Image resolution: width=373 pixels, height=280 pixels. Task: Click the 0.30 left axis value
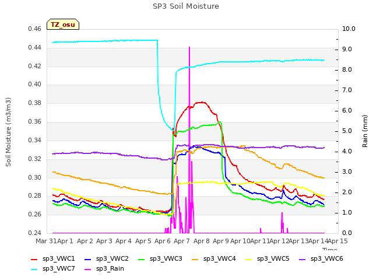(35, 177)
